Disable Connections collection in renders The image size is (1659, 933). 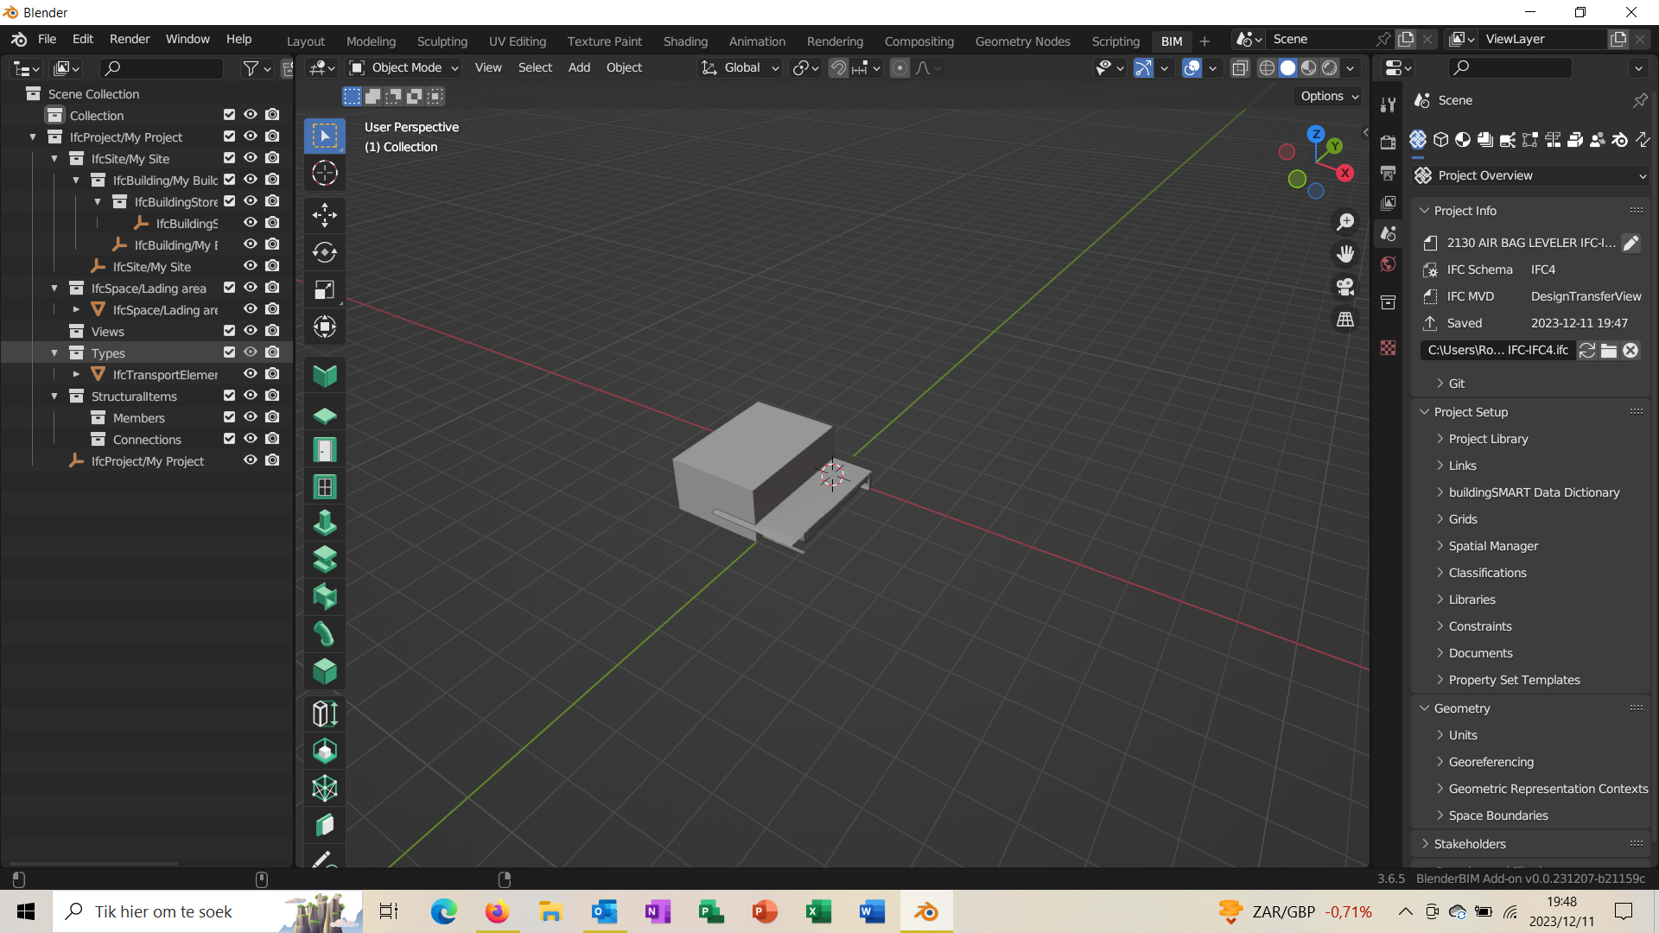point(272,439)
